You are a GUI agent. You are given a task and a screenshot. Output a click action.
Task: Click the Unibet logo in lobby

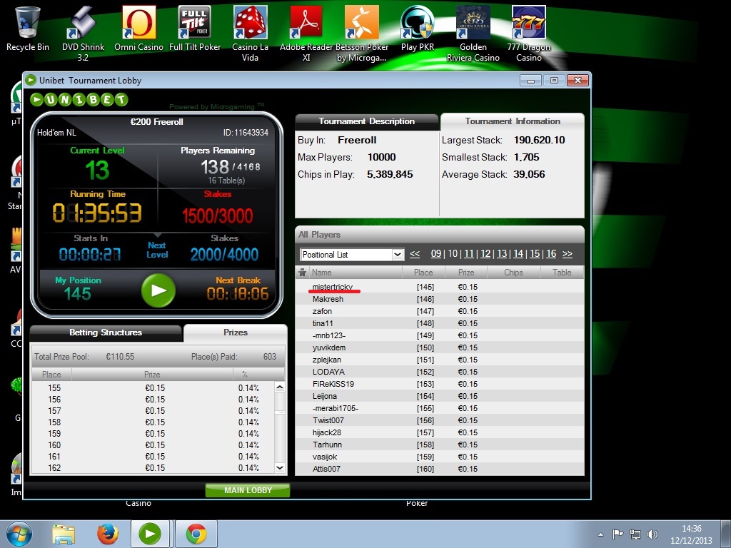coord(79,99)
